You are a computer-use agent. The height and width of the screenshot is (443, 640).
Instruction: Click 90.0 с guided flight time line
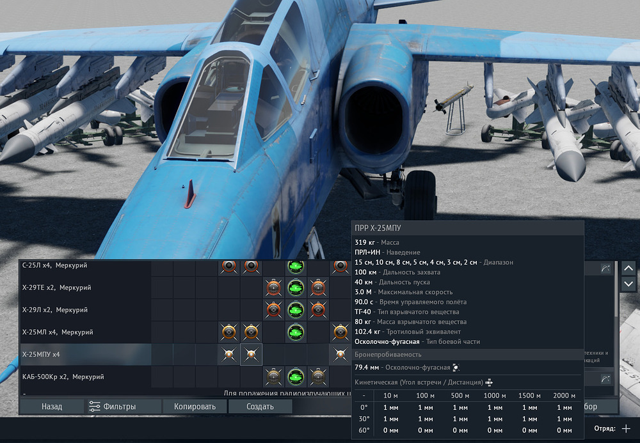[x=410, y=302]
